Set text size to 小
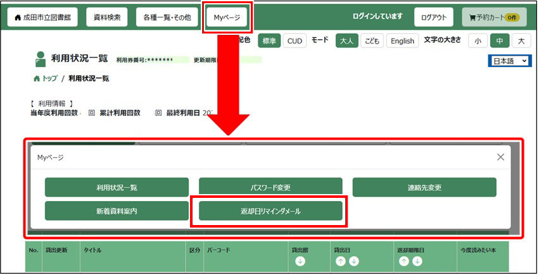539x275 pixels. pos(478,41)
